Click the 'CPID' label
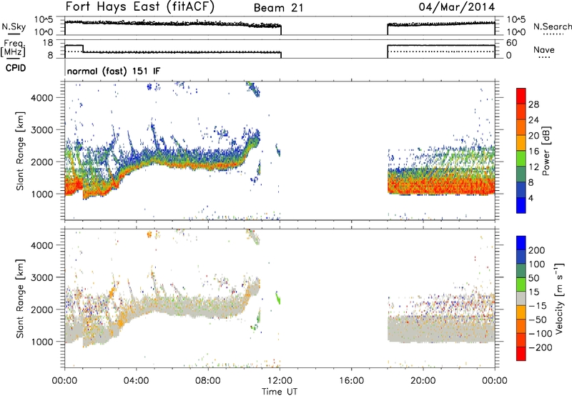This screenshot has width=572, height=396. 16,68
